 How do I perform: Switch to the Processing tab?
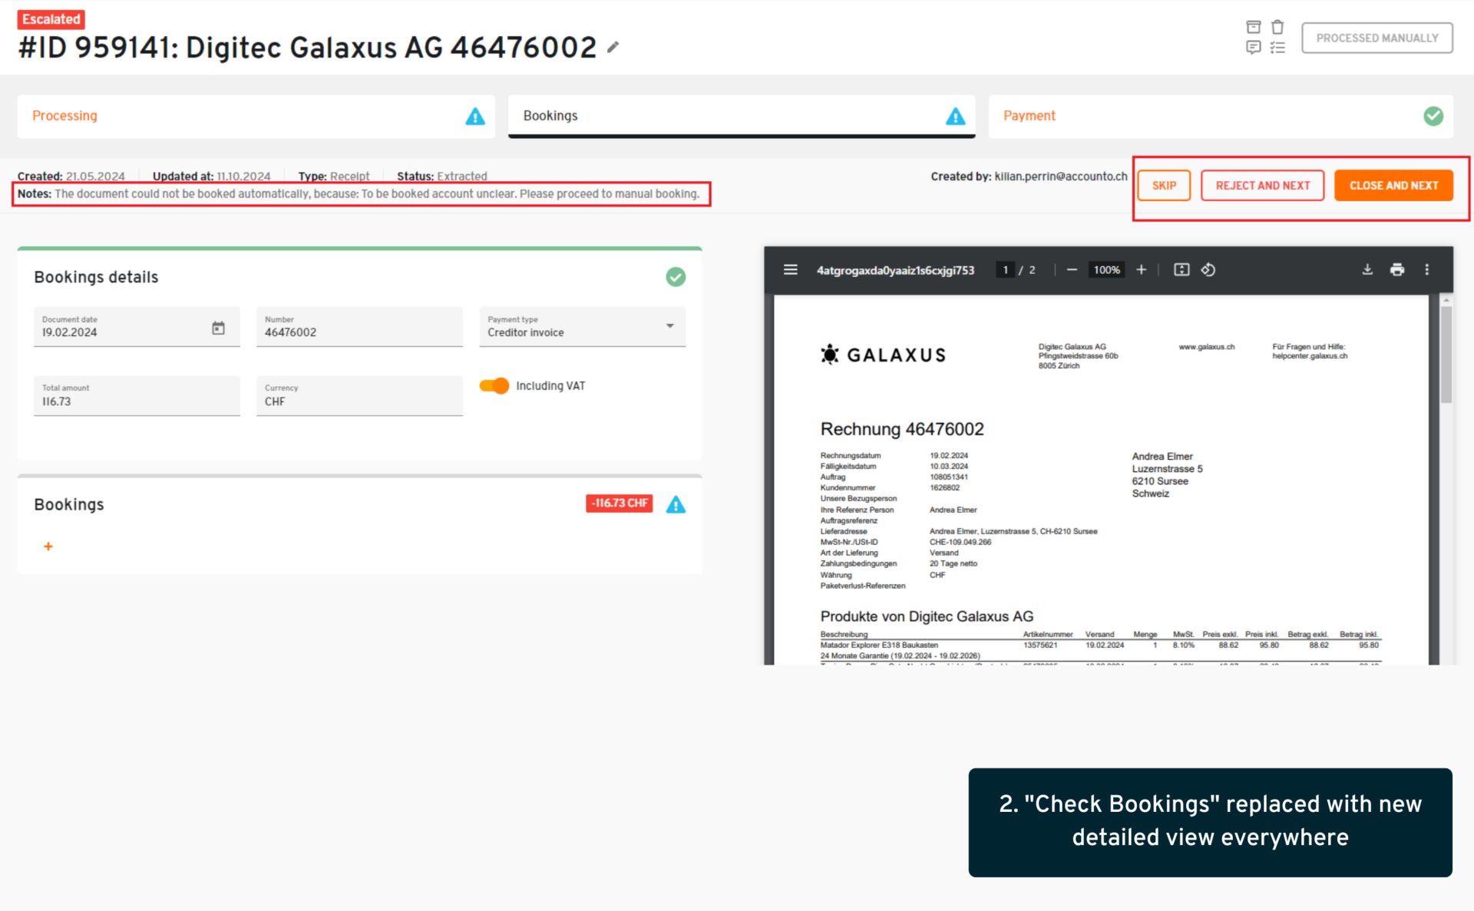[256, 116]
